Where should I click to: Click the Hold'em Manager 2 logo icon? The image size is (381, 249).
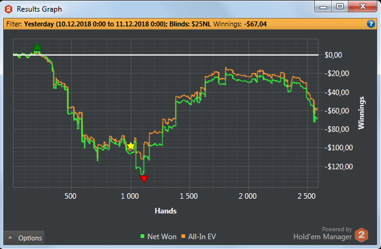tap(361, 235)
